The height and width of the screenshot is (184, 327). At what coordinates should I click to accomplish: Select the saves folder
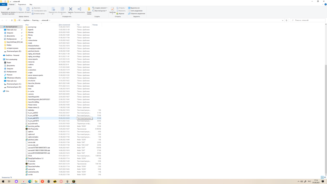30,67
